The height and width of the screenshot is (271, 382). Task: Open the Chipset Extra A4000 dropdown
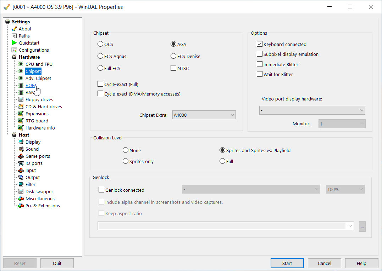(x=204, y=115)
